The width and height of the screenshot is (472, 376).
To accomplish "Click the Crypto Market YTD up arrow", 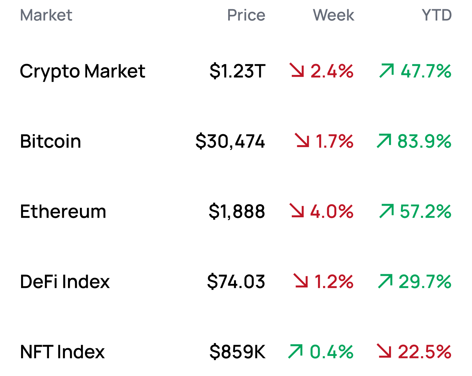I will [387, 70].
